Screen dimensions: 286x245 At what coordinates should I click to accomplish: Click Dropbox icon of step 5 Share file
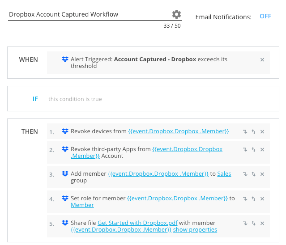(65, 223)
